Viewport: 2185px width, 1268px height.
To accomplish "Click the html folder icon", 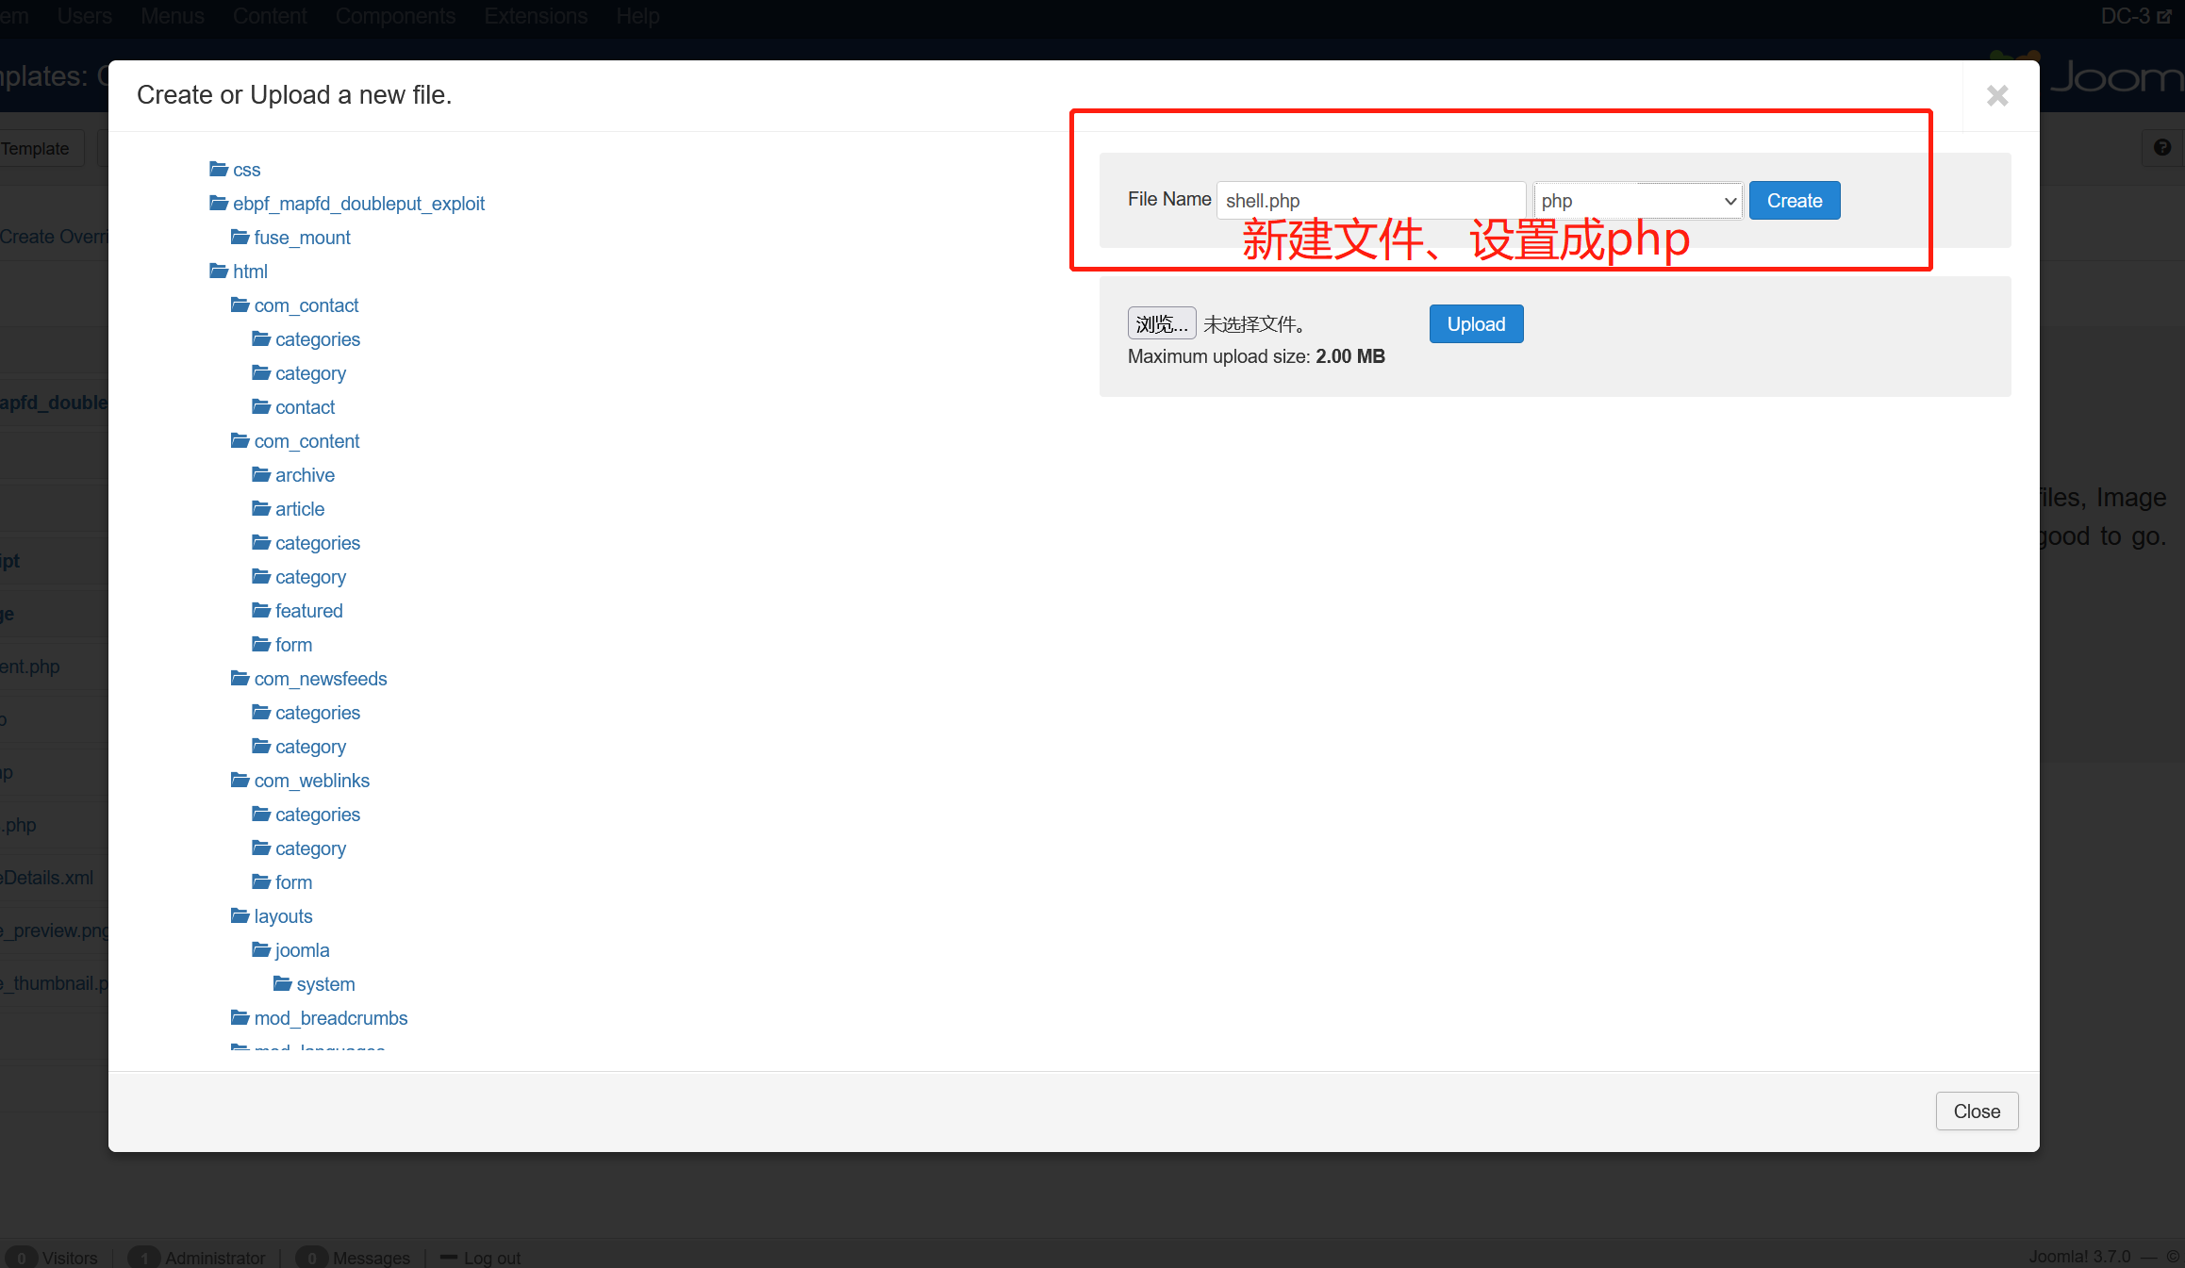I will 219,272.
